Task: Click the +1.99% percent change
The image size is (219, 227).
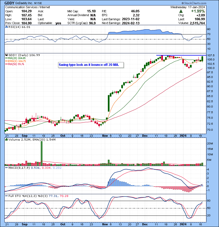Action: point(198,11)
